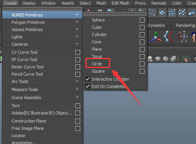
Task: Open the Assets menu
Action: coord(68,3)
